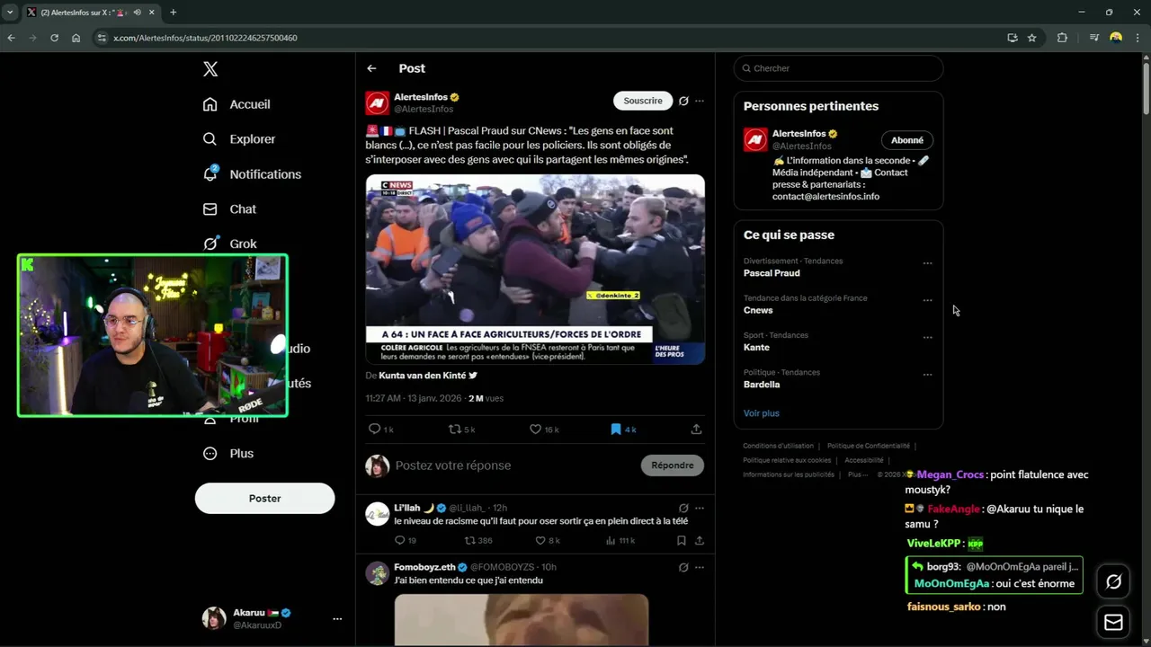The height and width of the screenshot is (647, 1151).
Task: Open Notifications in the sidebar
Action: [253, 174]
